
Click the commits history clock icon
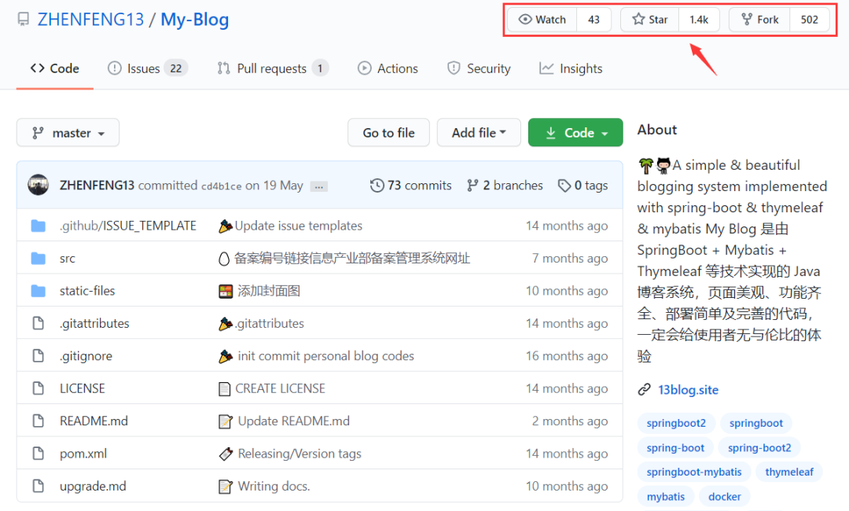[x=377, y=185]
